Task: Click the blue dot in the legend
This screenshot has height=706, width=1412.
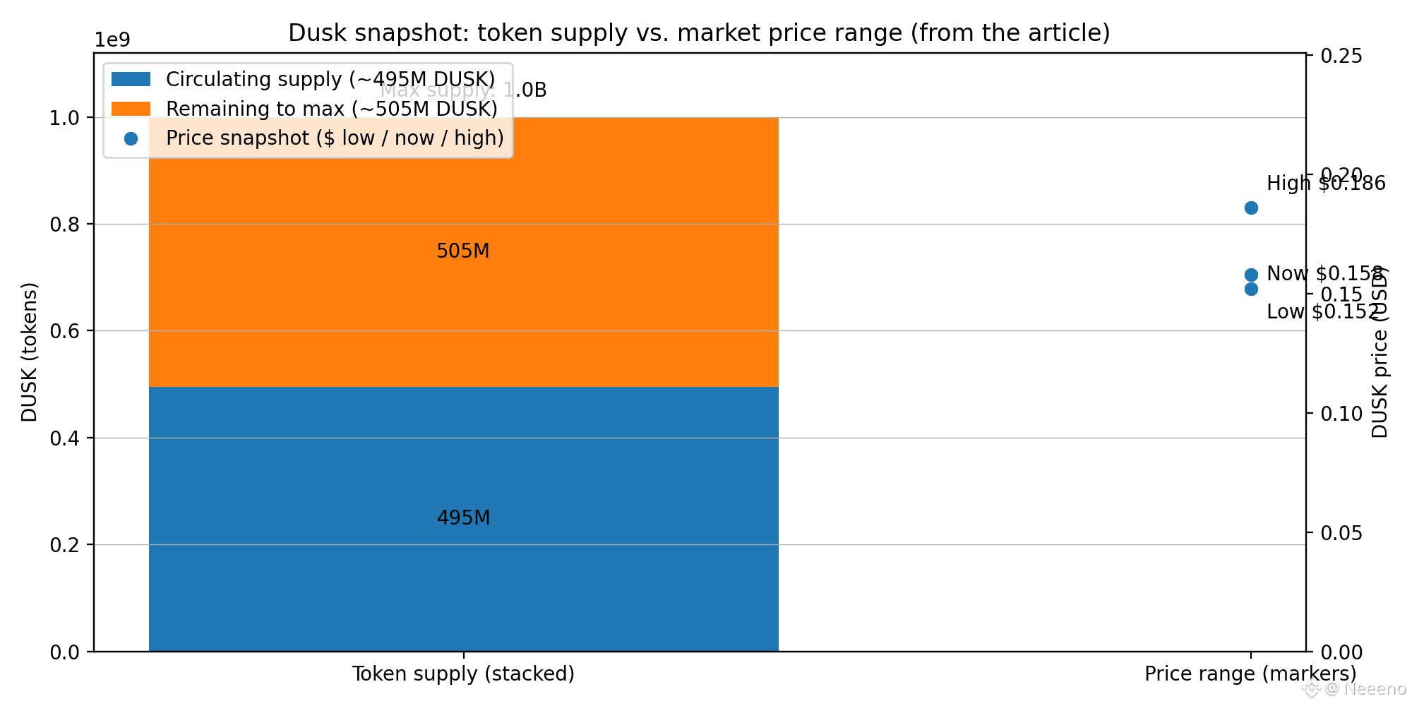Action: pos(131,139)
